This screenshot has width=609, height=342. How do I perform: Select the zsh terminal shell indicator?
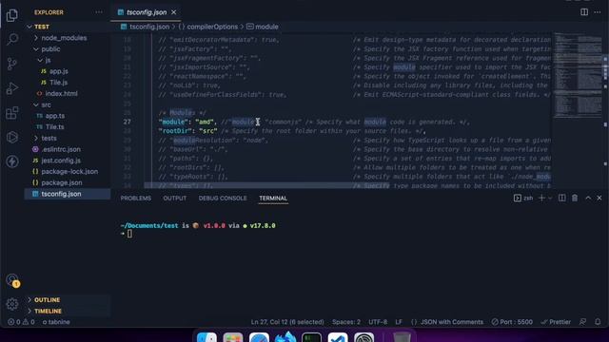click(x=523, y=199)
